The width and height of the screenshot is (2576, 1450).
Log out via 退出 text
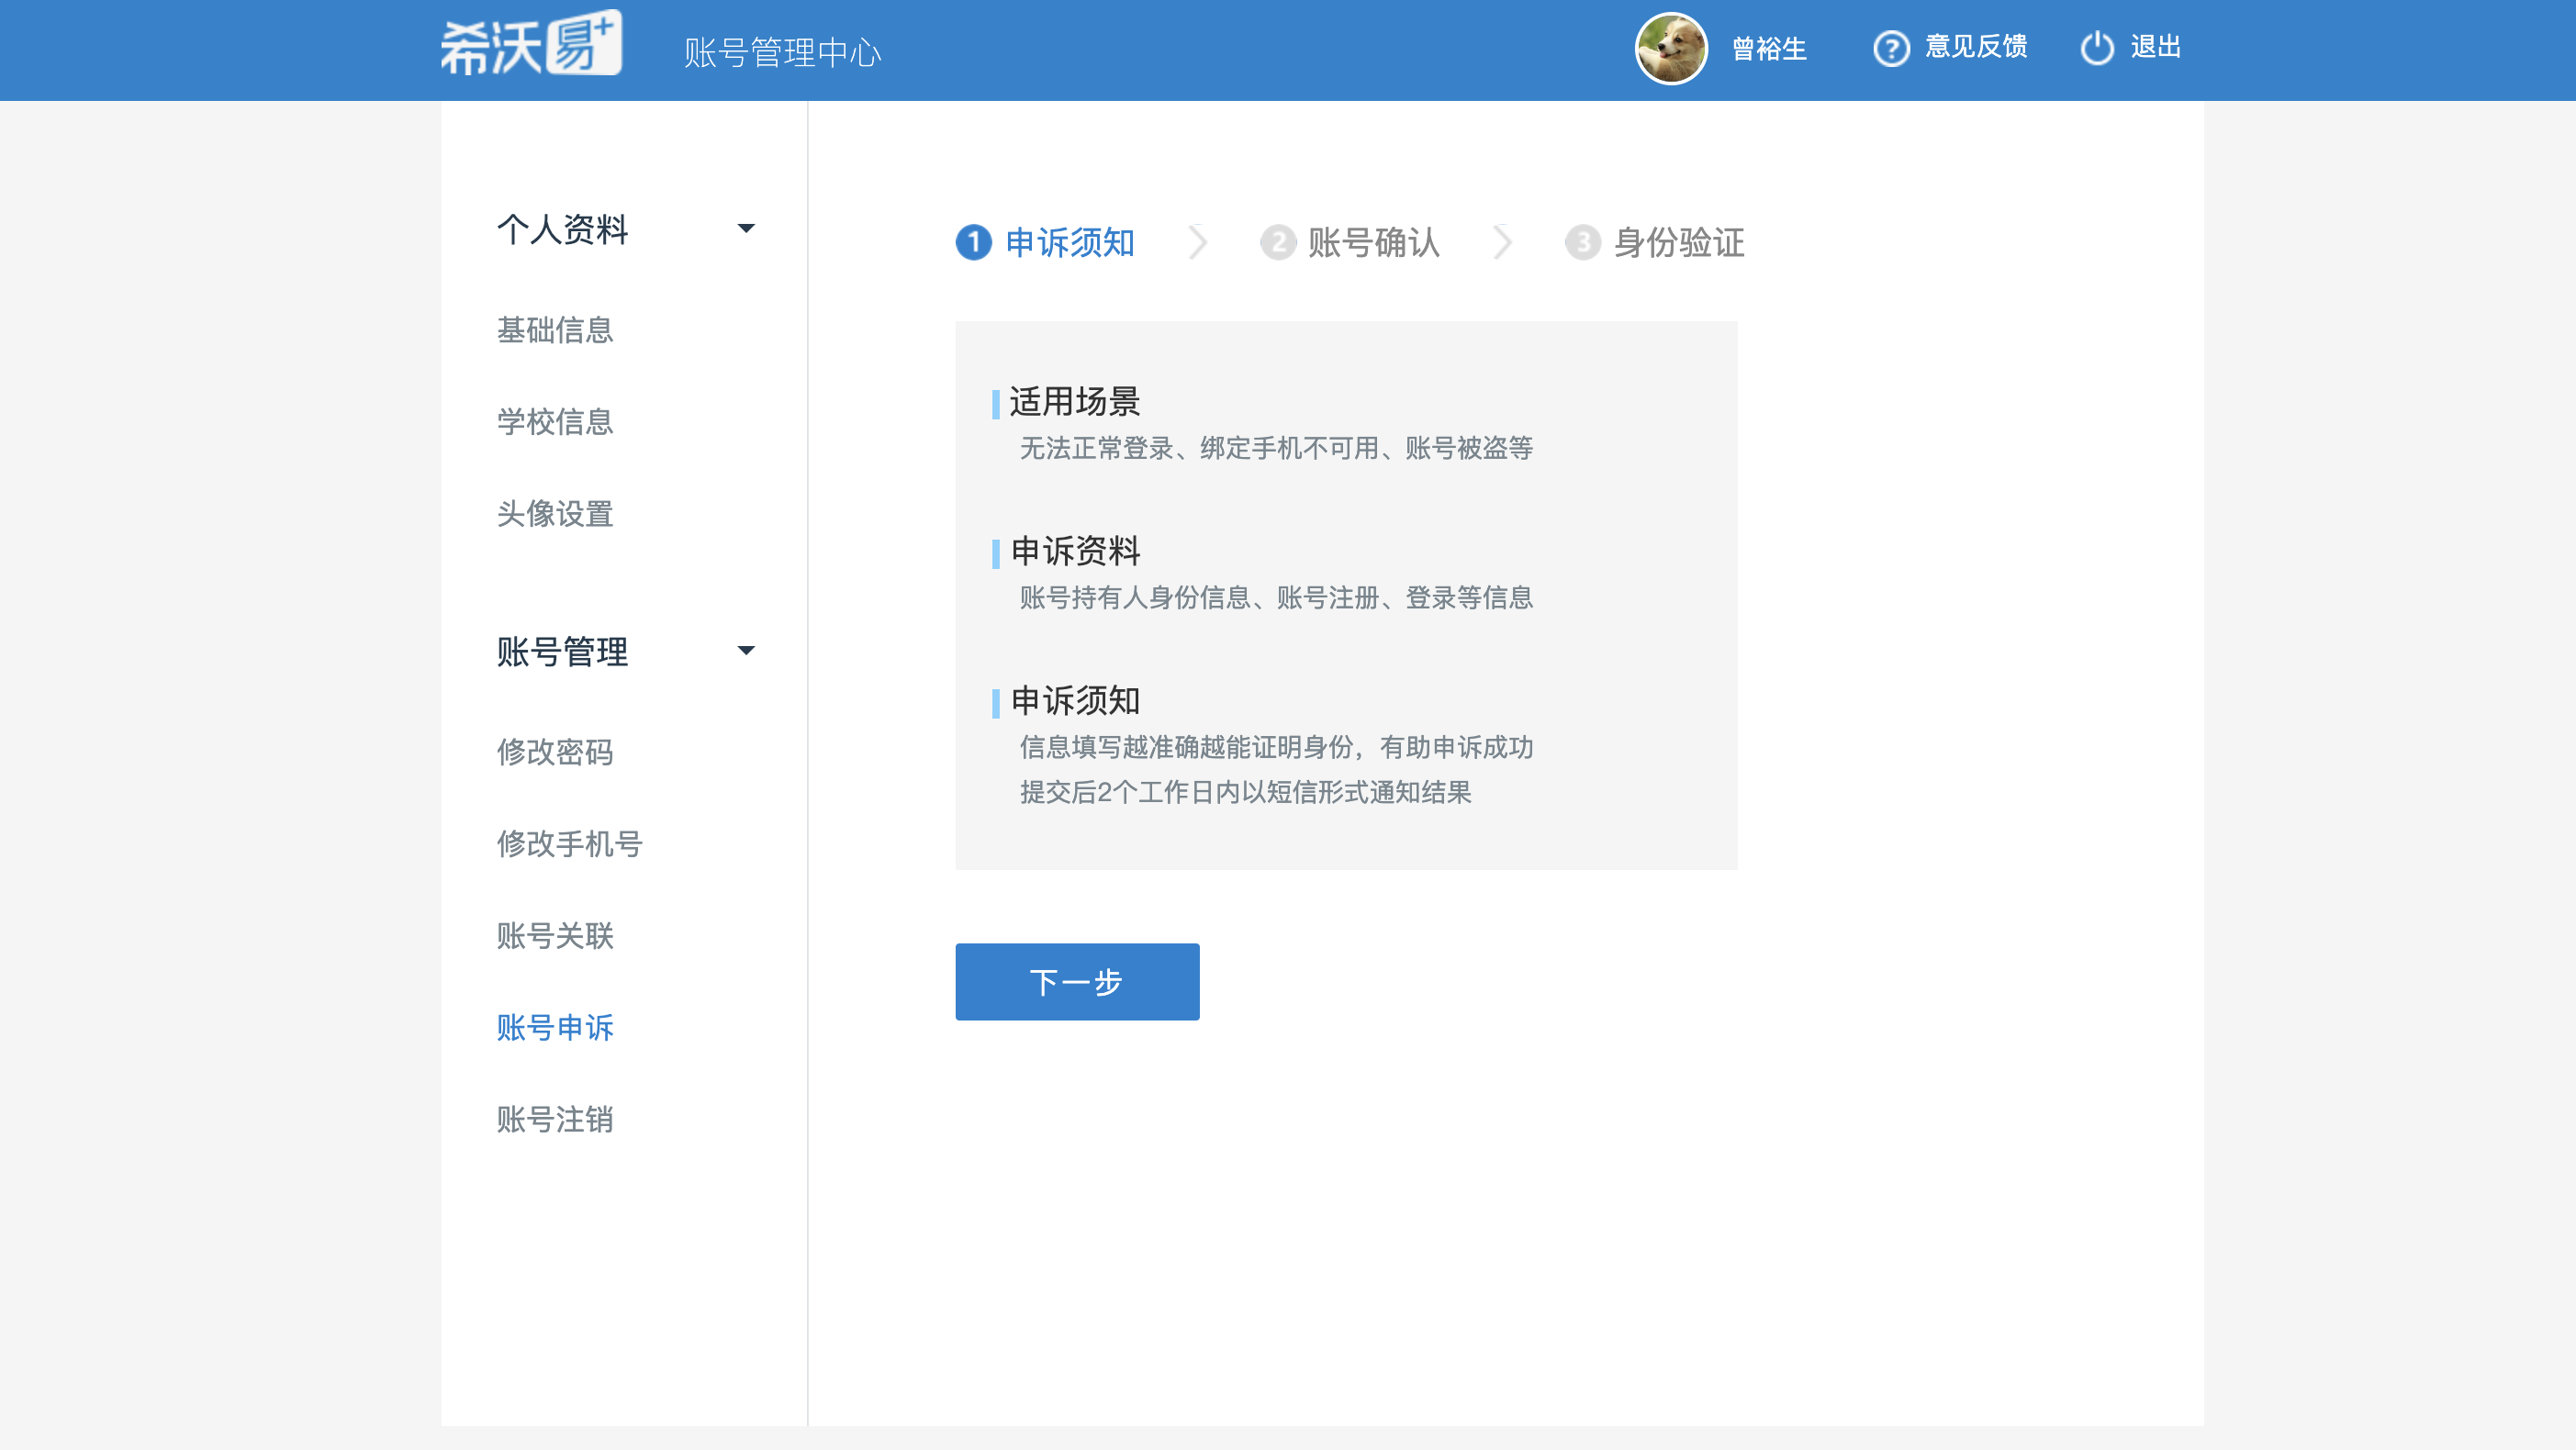[x=2155, y=47]
